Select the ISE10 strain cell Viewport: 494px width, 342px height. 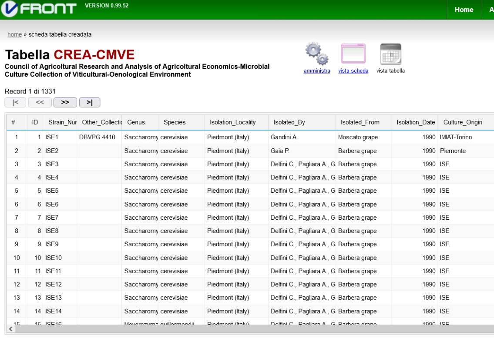[x=60, y=258]
